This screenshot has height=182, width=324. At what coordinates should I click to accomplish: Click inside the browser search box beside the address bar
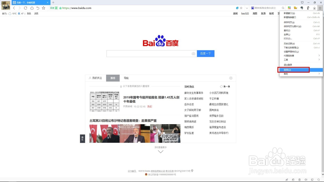(x=266, y=8)
